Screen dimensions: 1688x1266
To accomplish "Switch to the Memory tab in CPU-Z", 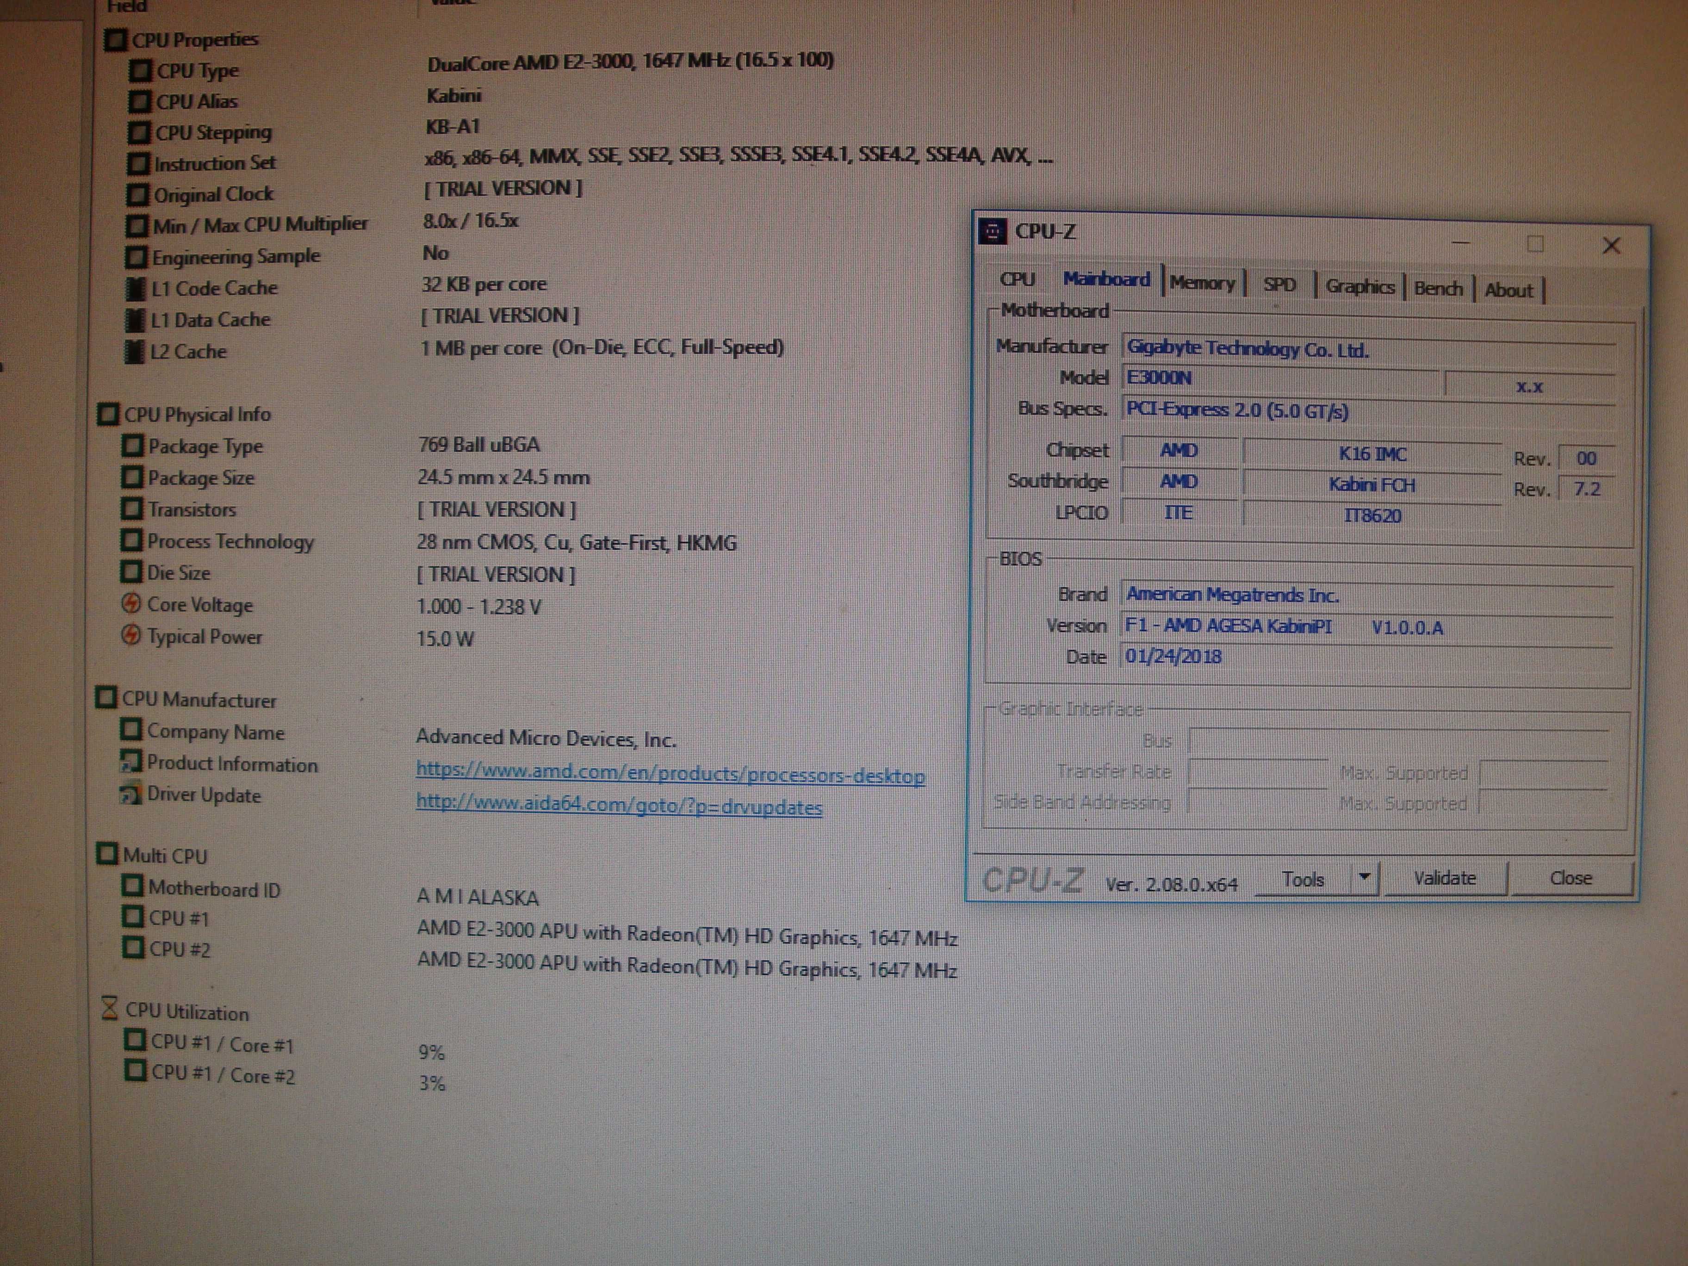I will click(x=1203, y=283).
